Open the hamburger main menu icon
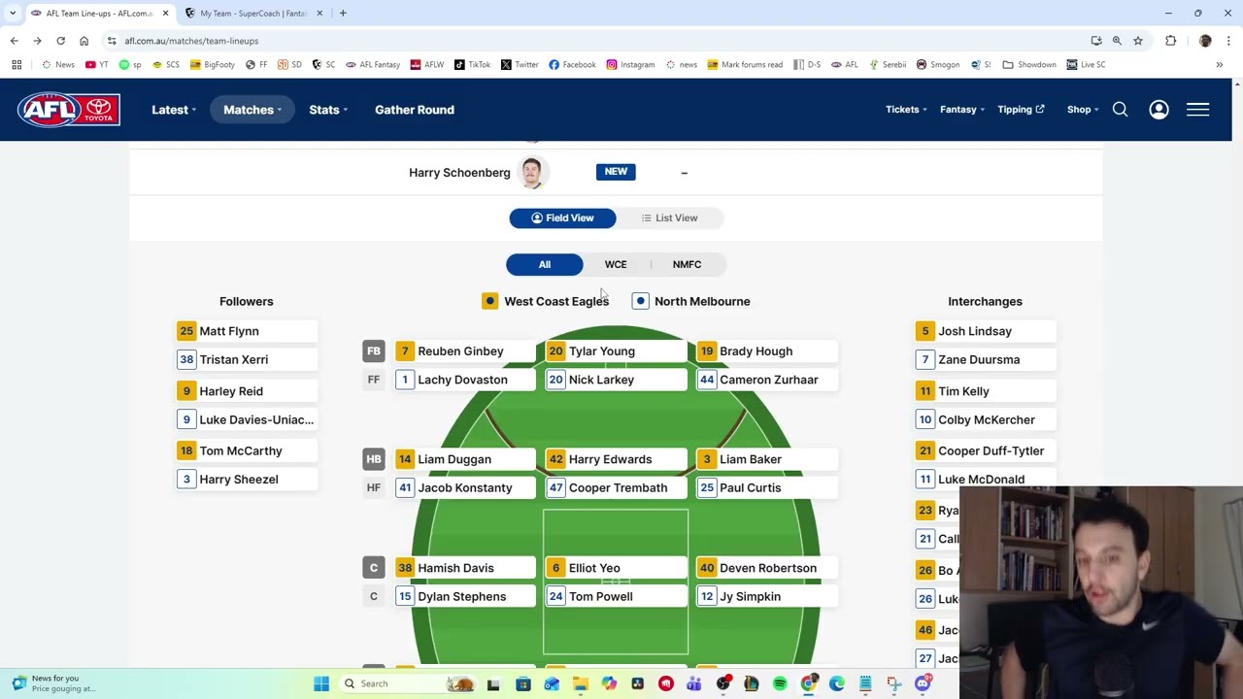This screenshot has height=699, width=1243. pyautogui.click(x=1197, y=110)
